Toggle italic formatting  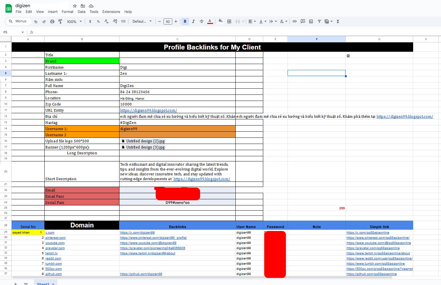[x=193, y=22]
